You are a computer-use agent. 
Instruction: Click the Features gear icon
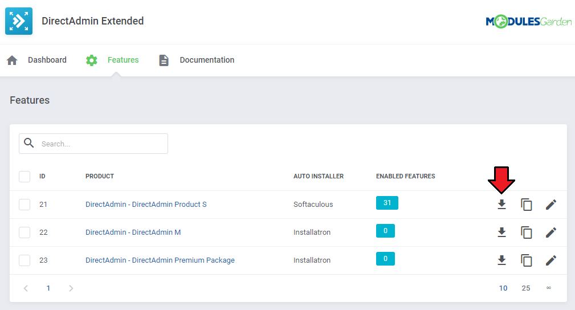coord(92,60)
